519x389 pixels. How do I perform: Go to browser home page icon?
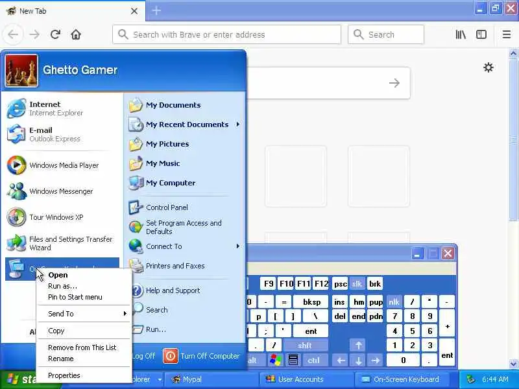76,34
